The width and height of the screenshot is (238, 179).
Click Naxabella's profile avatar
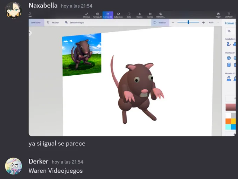[x=13, y=10]
